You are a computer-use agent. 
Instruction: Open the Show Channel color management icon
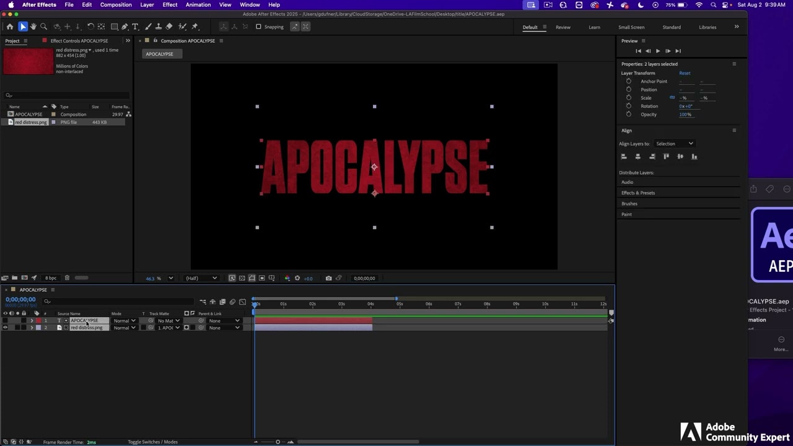pos(287,278)
